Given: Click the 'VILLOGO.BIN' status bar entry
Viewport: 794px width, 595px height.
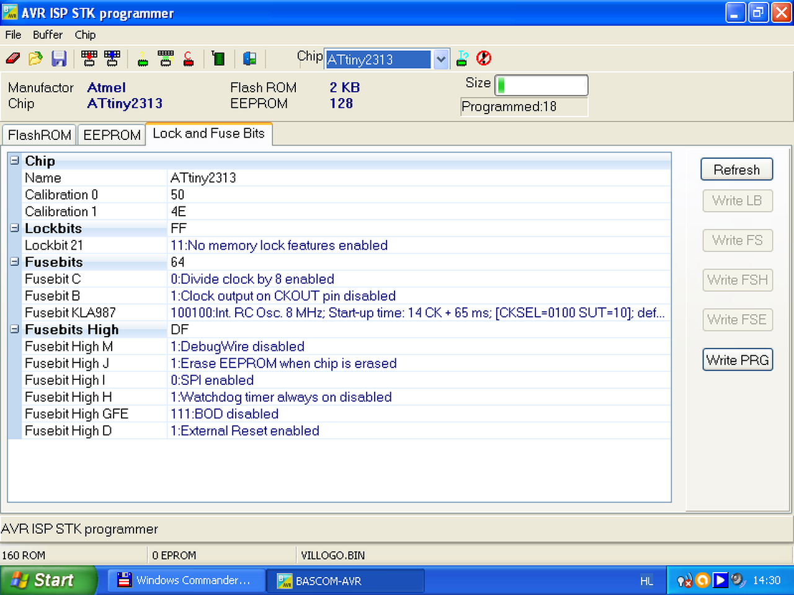Looking at the screenshot, I should click(333, 555).
